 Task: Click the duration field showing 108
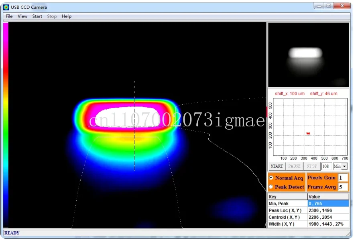point(326,166)
